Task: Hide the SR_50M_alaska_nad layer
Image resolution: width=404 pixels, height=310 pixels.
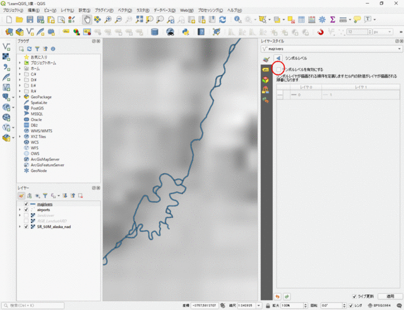Action: 26,227
